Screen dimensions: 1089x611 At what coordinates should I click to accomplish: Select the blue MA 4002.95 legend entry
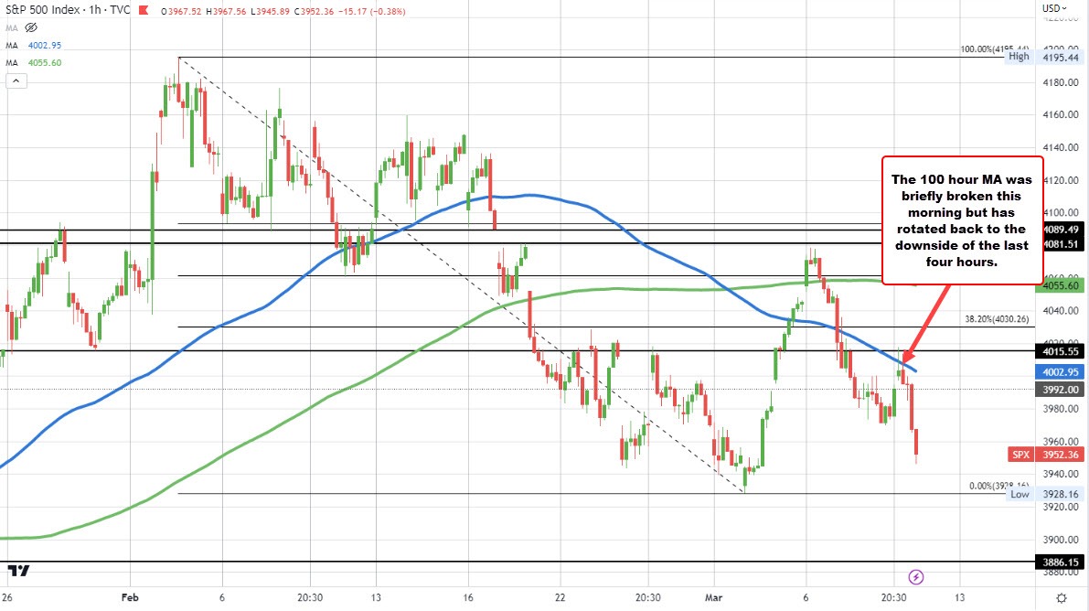[36, 45]
